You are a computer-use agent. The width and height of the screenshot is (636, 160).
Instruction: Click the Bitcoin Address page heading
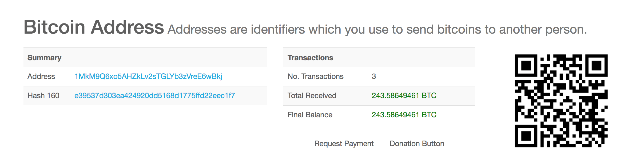click(94, 27)
